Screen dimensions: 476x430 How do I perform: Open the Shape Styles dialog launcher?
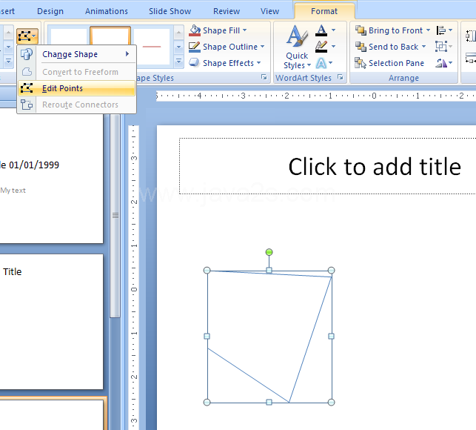click(x=264, y=78)
